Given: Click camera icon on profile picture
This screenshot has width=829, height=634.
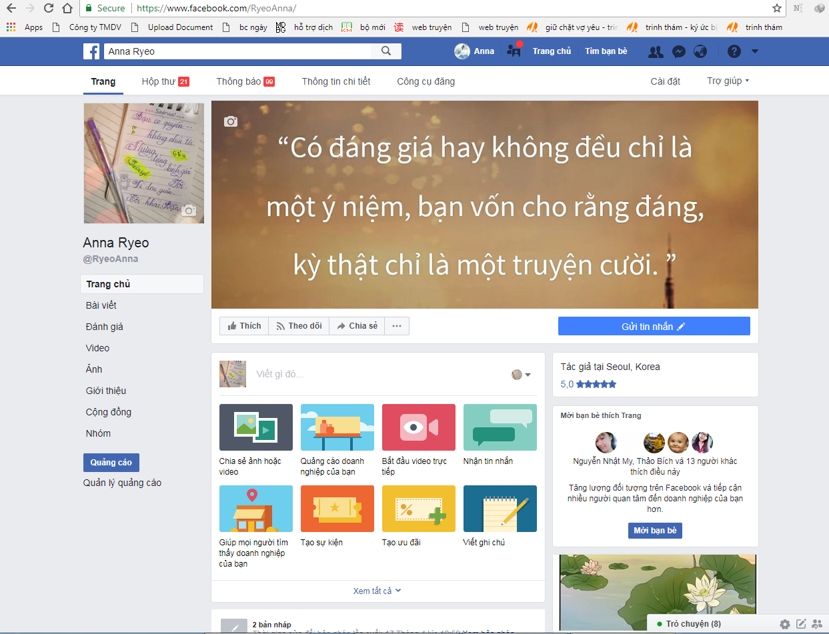Looking at the screenshot, I should click(189, 211).
